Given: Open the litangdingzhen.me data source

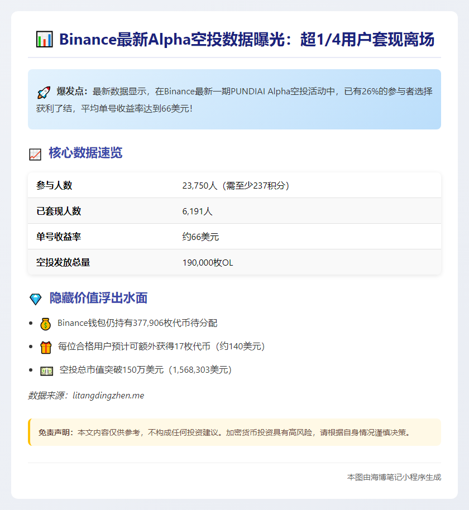Looking at the screenshot, I should point(108,396).
